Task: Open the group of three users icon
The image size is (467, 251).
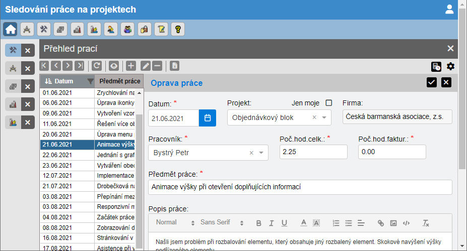Action: pos(127,29)
